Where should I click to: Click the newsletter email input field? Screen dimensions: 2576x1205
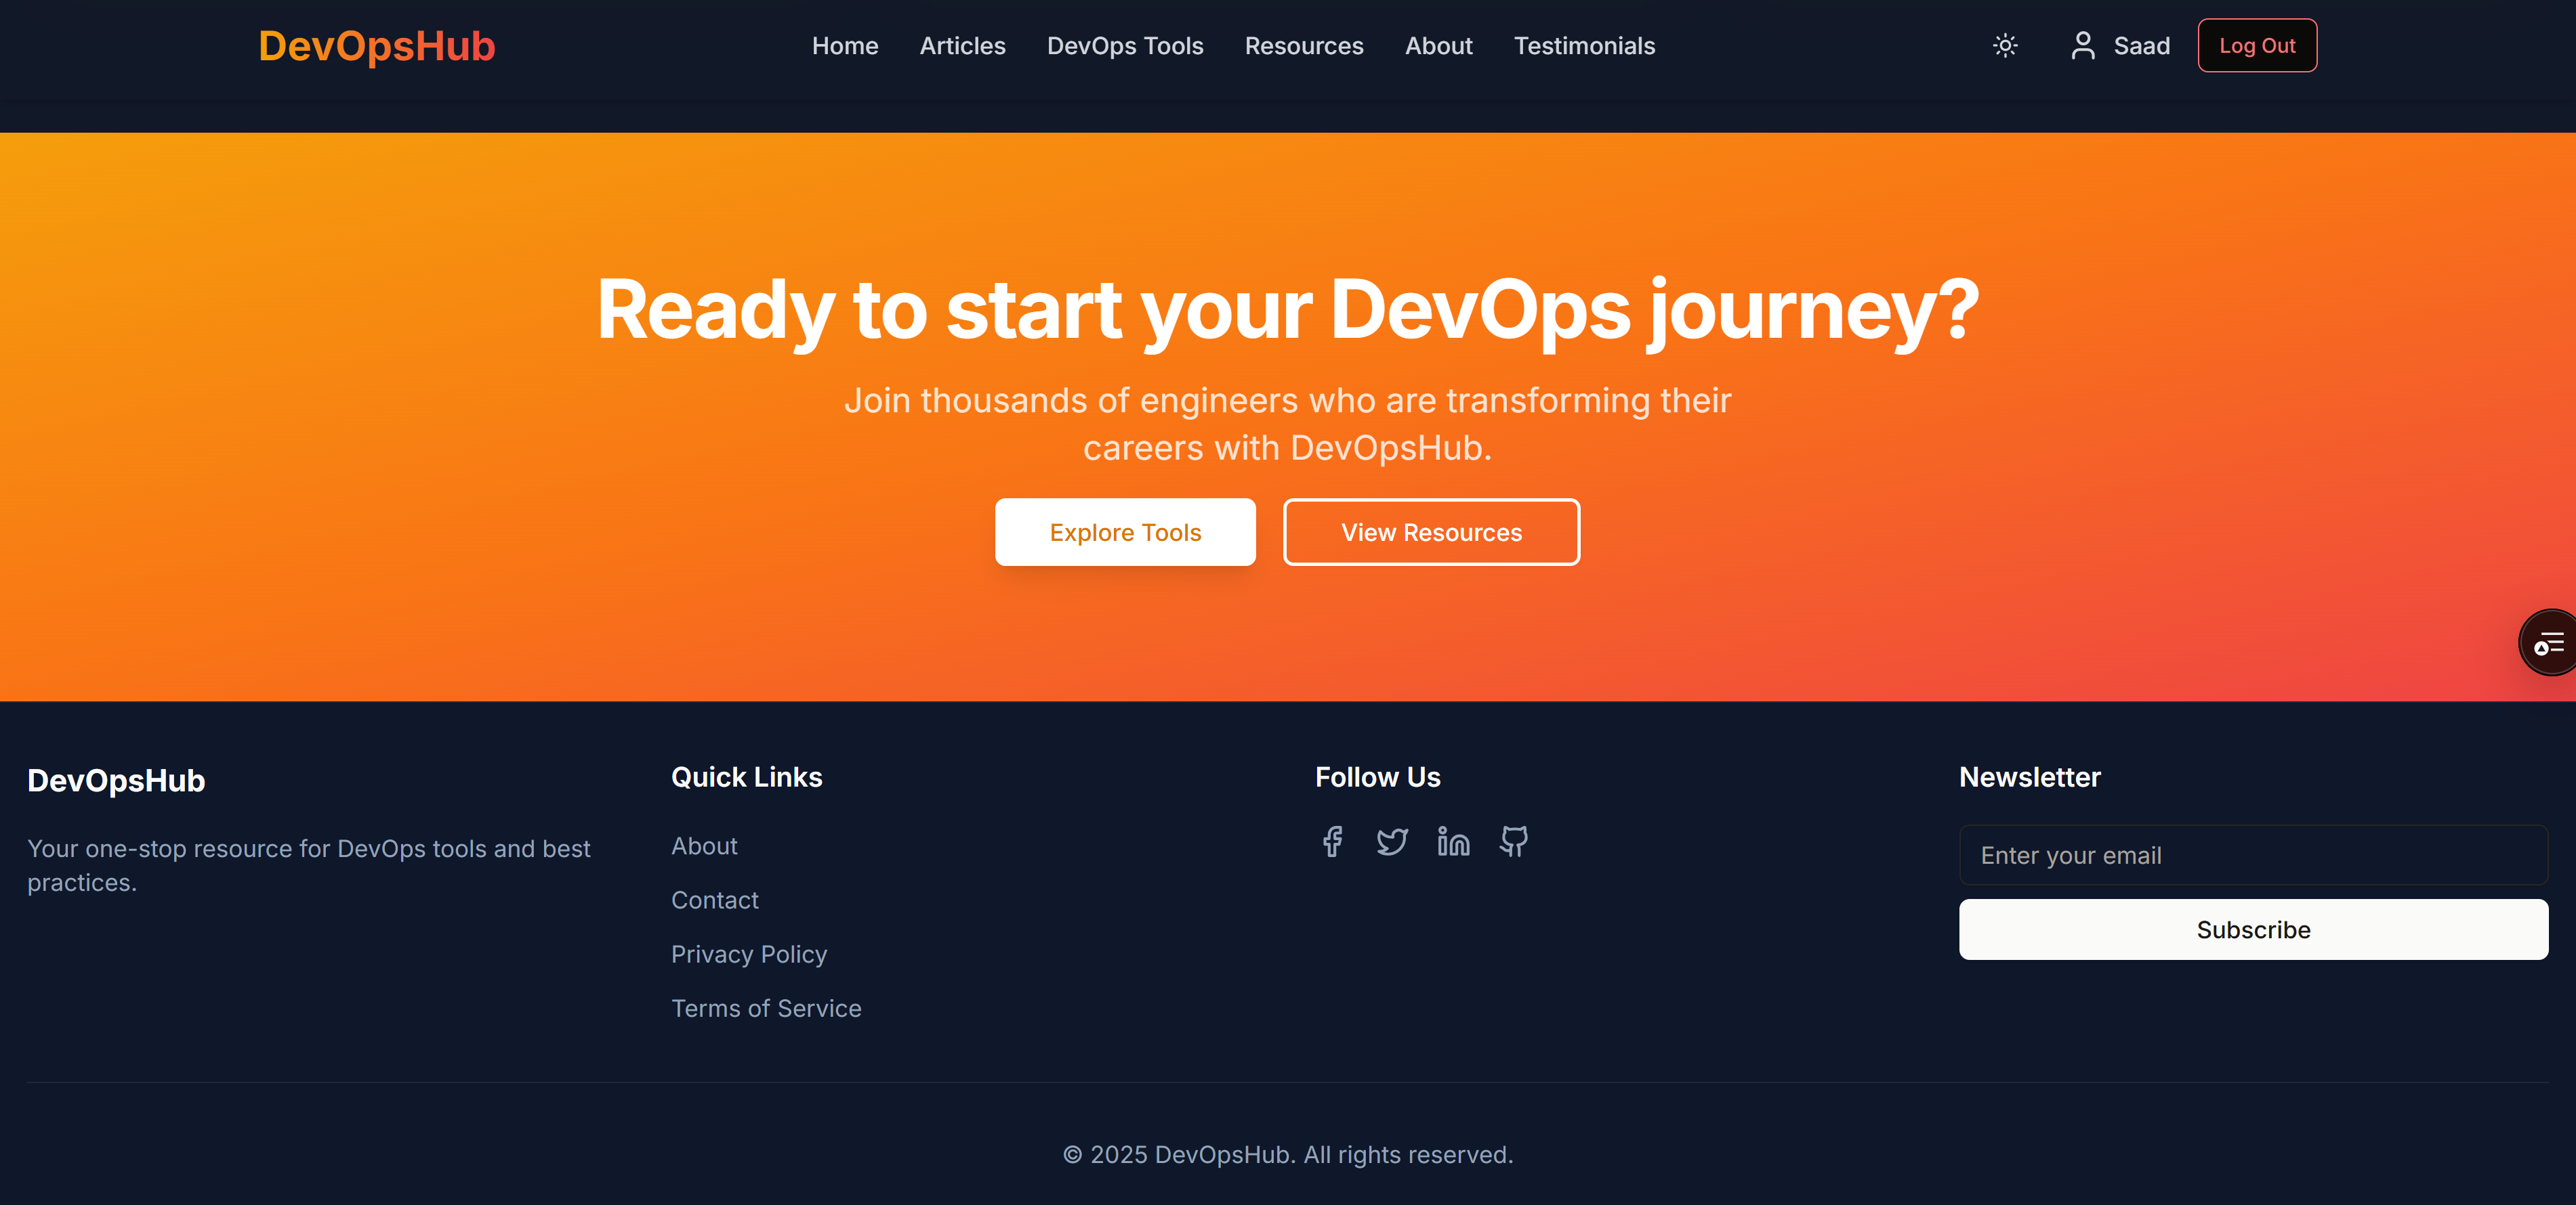[x=2252, y=855]
